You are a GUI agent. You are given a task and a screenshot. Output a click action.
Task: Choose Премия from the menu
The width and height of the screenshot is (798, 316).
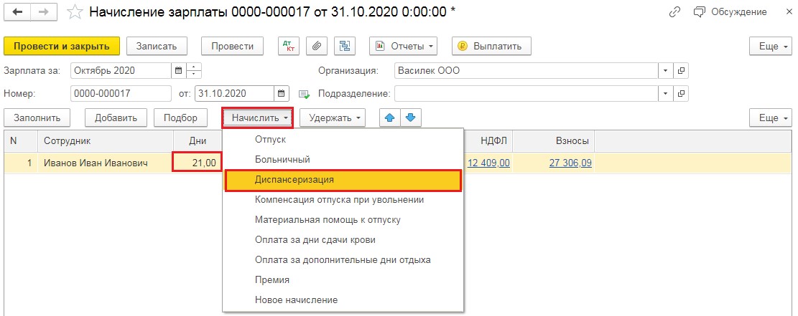pyautogui.click(x=343, y=280)
